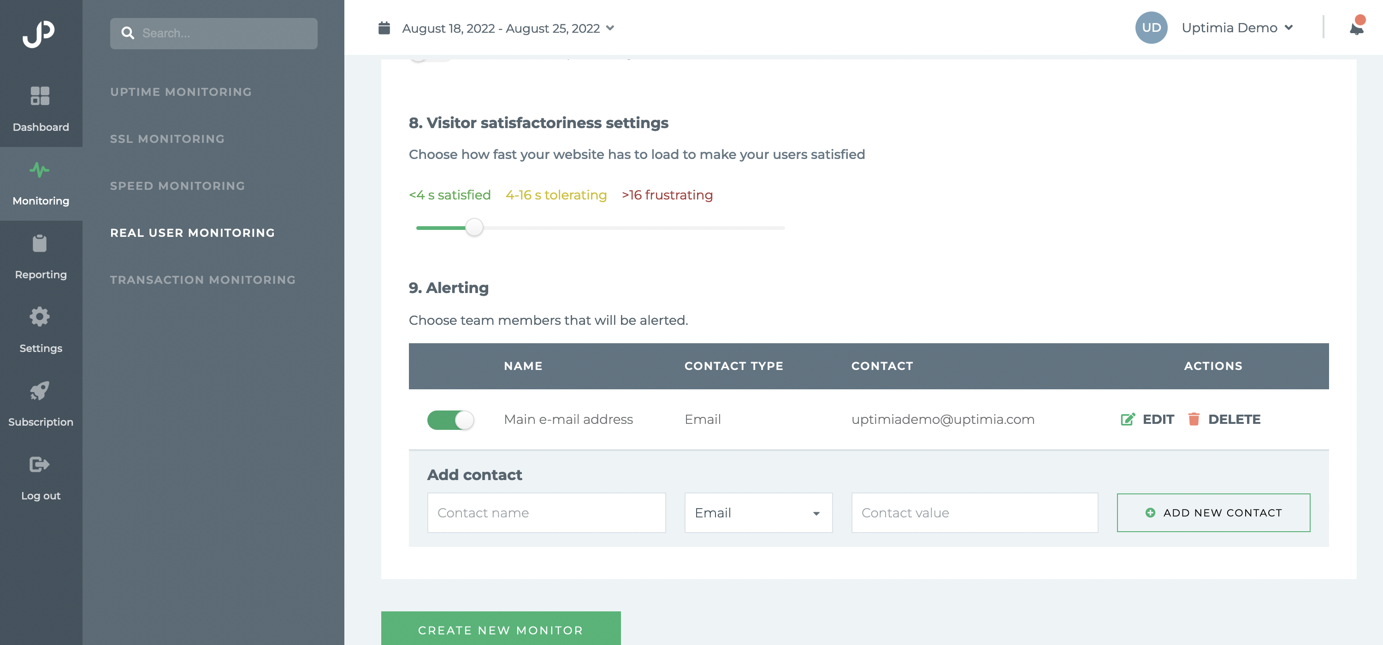Image resolution: width=1383 pixels, height=645 pixels.
Task: Open the Dashboard grid icon
Action: tap(40, 96)
